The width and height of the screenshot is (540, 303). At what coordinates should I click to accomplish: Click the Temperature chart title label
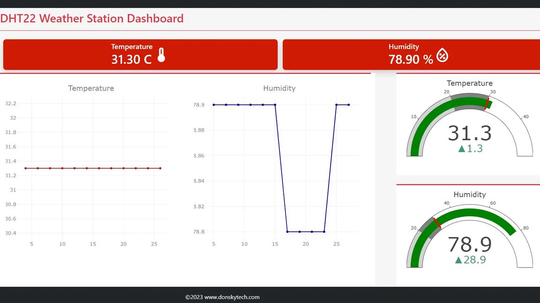click(90, 88)
